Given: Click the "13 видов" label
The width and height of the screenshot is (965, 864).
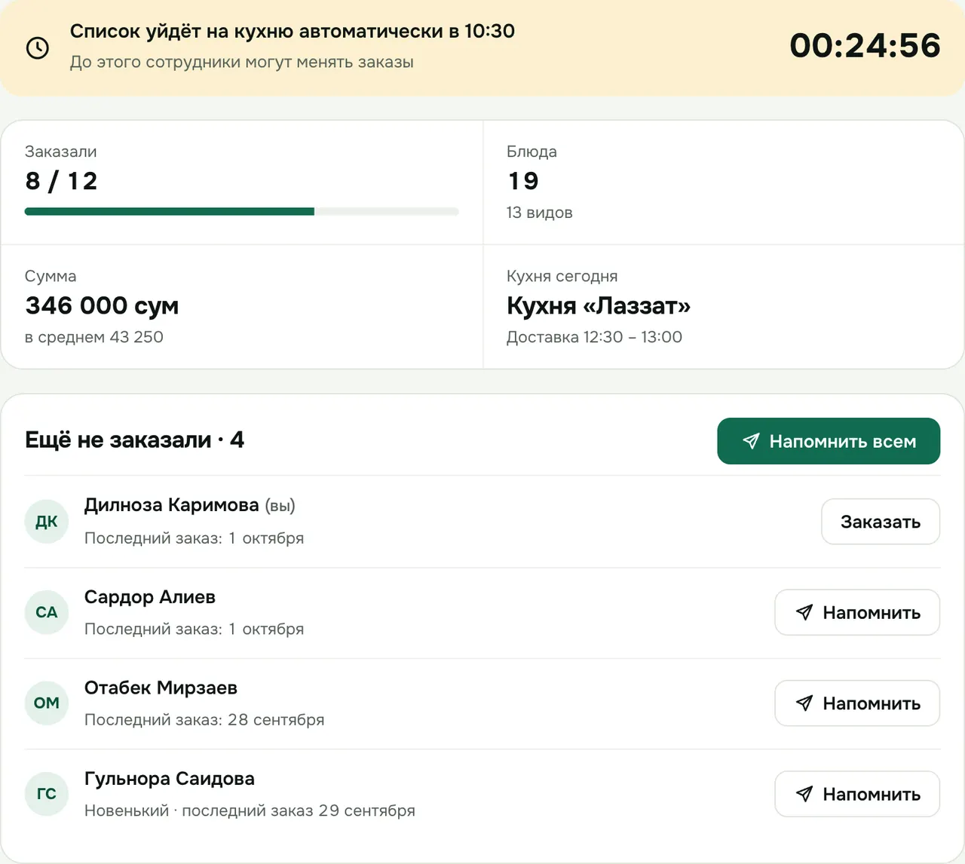Looking at the screenshot, I should [540, 213].
